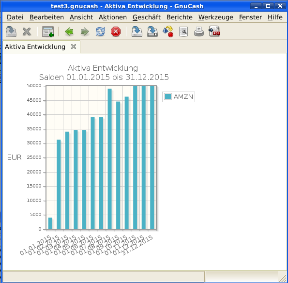
Task: Open the Datei menu
Action: (x=15, y=17)
